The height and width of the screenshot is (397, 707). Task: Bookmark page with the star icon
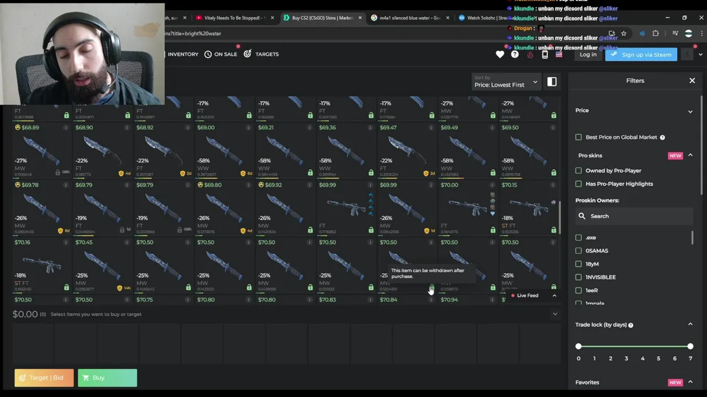624,34
